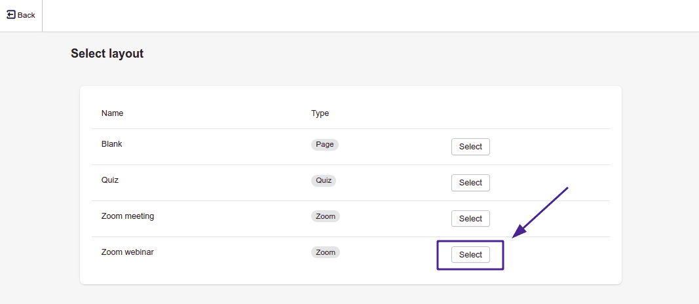Choose the Quiz layout with Select
This screenshot has height=304, width=699.
[470, 183]
